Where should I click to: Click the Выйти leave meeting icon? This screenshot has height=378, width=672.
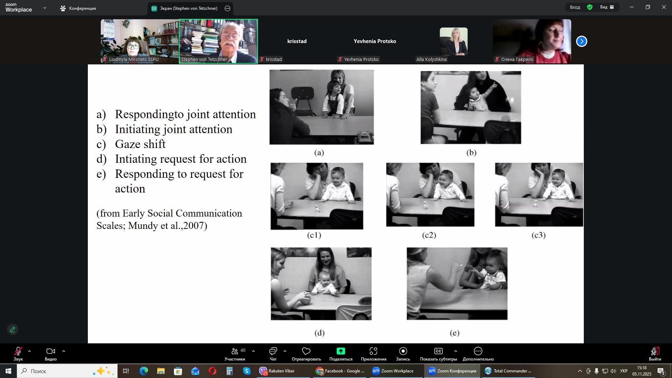(655, 351)
